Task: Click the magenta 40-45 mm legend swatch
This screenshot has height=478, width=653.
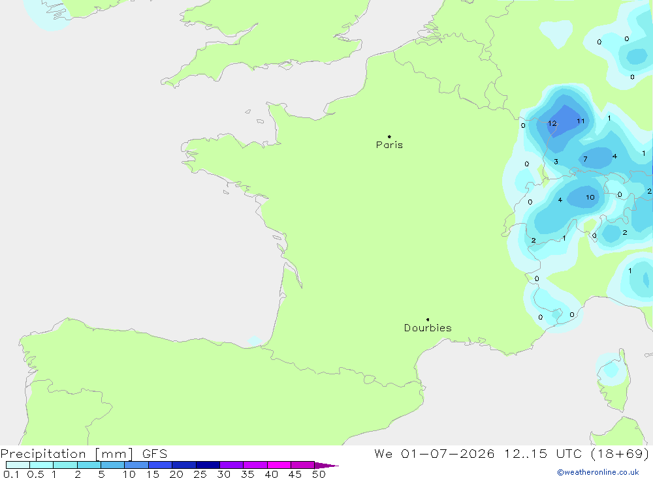Action: [x=279, y=465]
